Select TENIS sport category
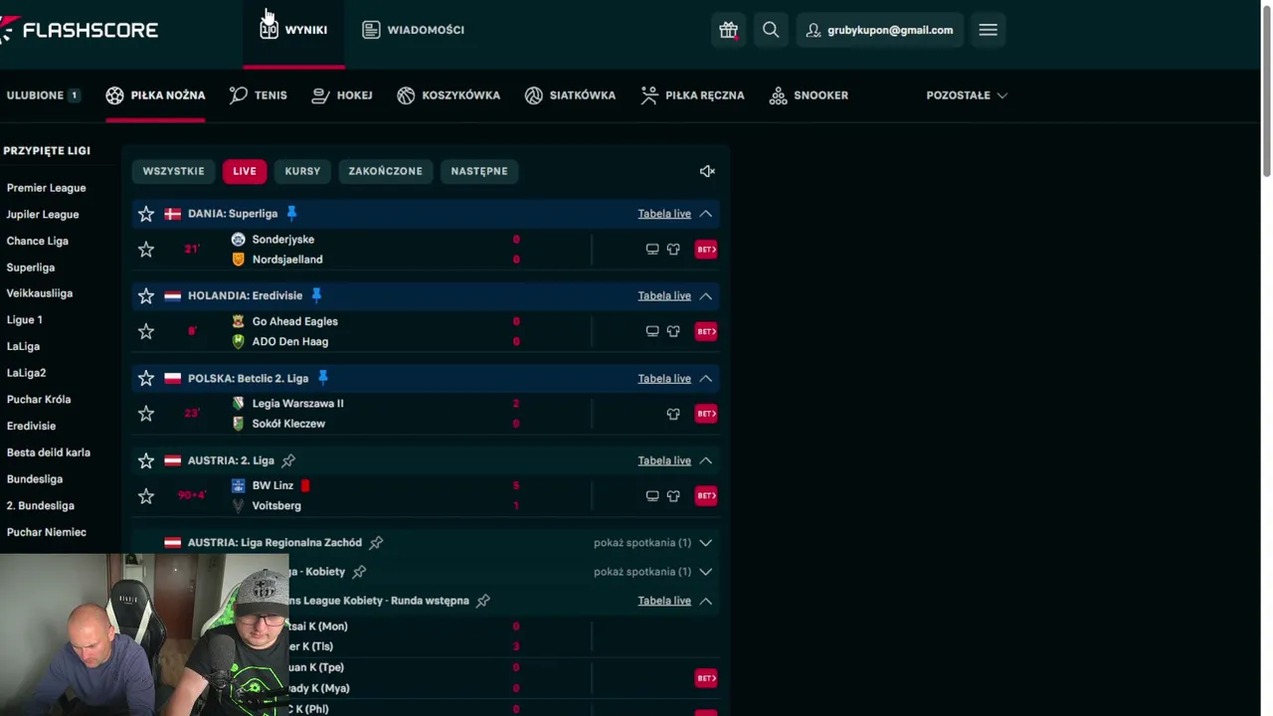The height and width of the screenshot is (716, 1273). (x=259, y=95)
